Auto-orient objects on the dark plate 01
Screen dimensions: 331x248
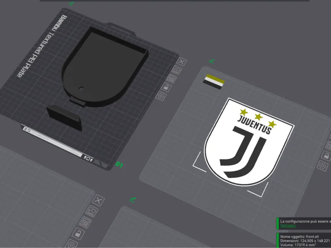tap(176, 70)
